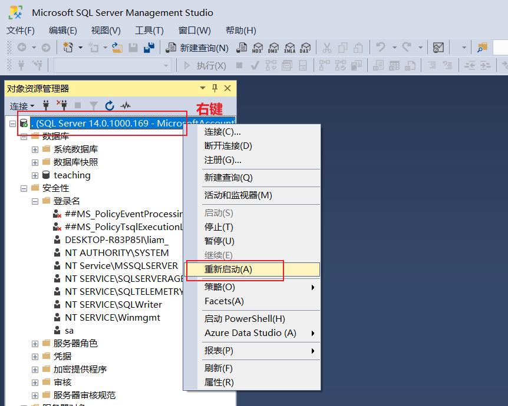
Task: Expand the teaching database node
Action: [35, 175]
